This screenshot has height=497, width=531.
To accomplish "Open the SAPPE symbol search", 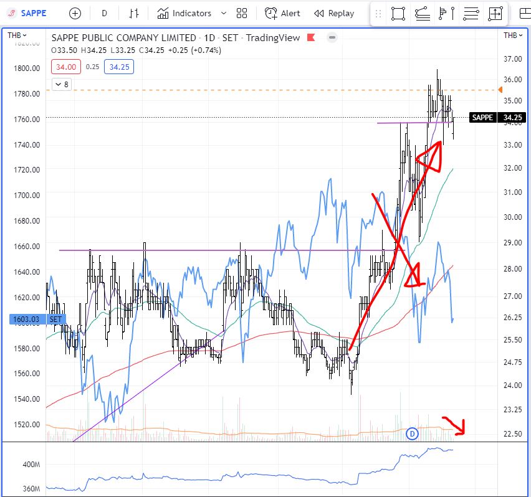I will click(x=27, y=13).
